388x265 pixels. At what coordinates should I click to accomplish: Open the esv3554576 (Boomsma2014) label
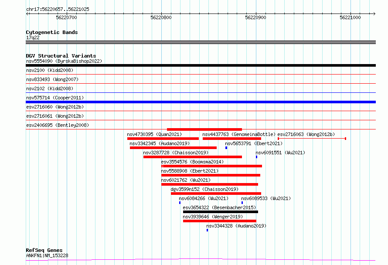(x=192, y=162)
